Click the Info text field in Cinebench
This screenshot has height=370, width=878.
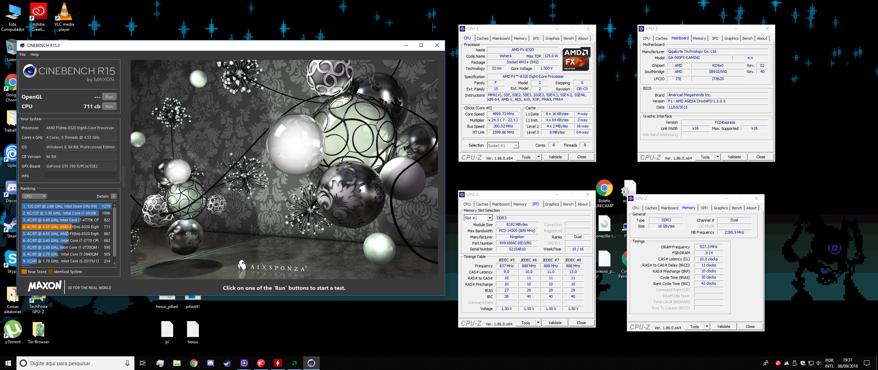click(x=81, y=176)
